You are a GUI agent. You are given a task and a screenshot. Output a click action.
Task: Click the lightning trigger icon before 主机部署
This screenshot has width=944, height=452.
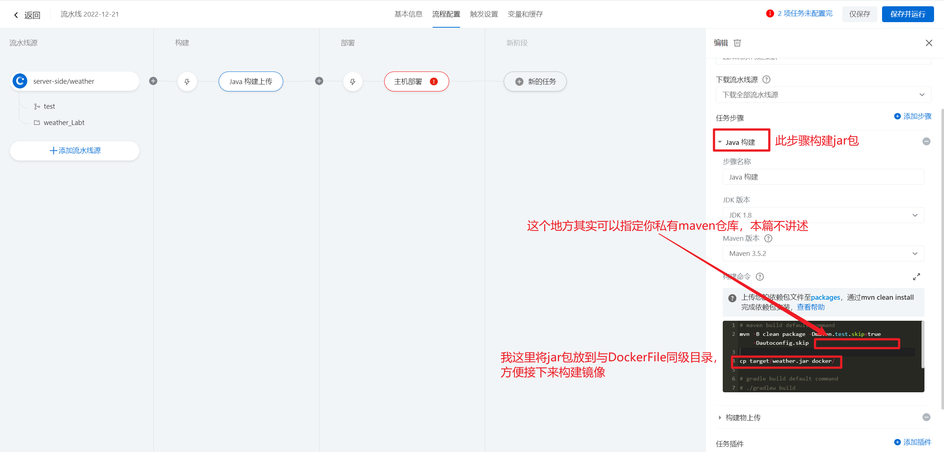[353, 81]
